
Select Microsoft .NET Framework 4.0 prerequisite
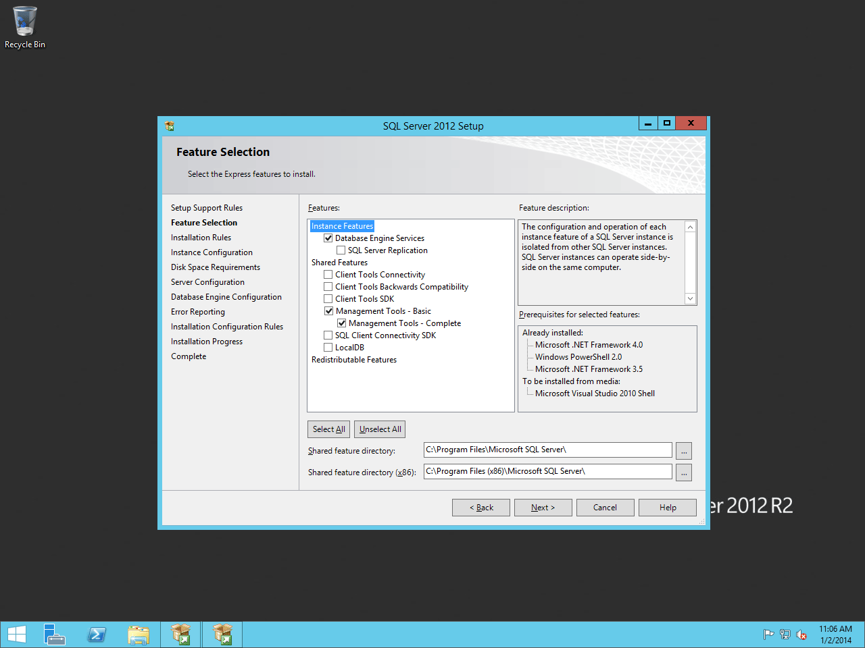point(589,345)
